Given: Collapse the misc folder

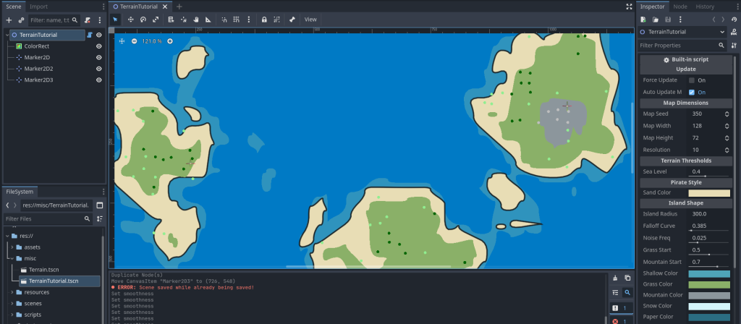Looking at the screenshot, I should pos(12,258).
